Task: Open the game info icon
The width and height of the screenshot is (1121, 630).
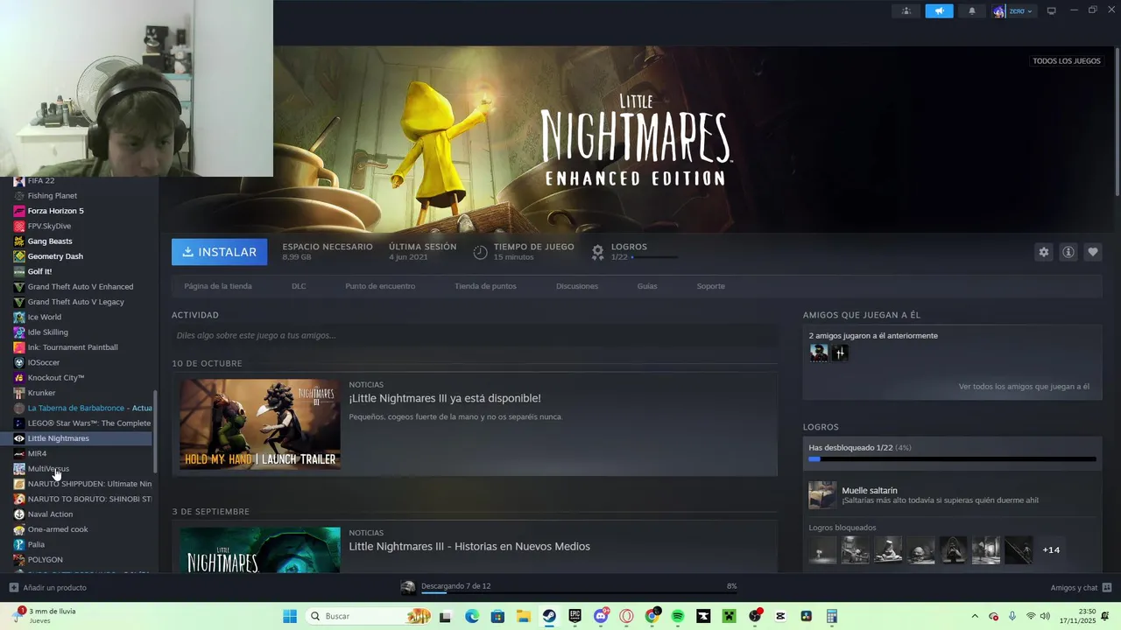Action: tap(1068, 252)
